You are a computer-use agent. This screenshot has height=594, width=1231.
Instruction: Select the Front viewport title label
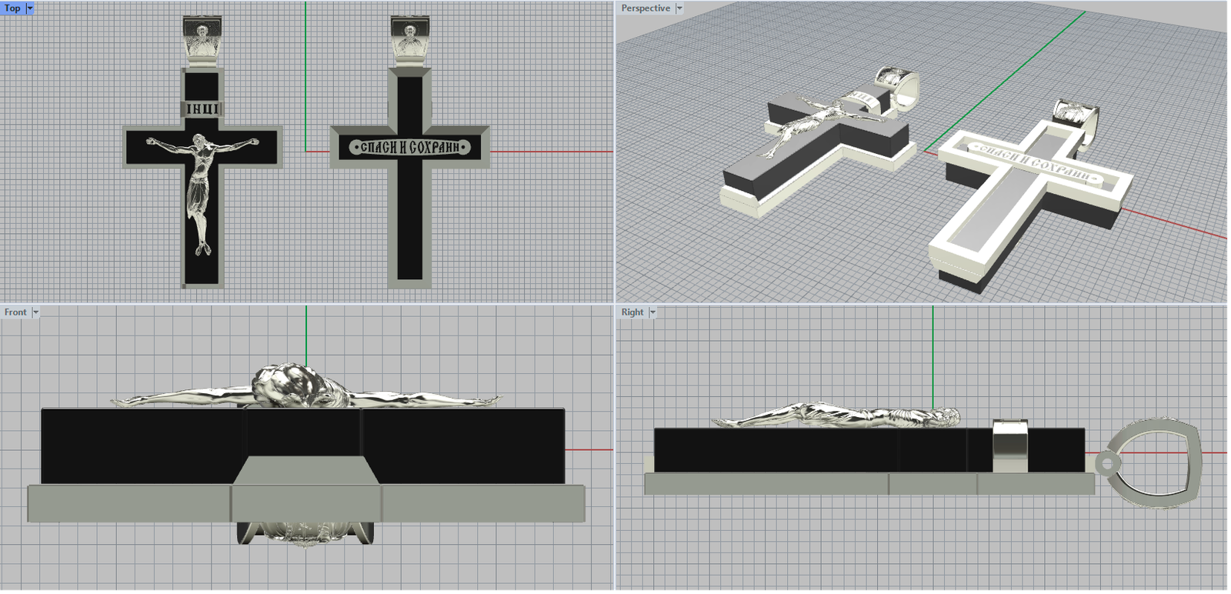tap(15, 312)
